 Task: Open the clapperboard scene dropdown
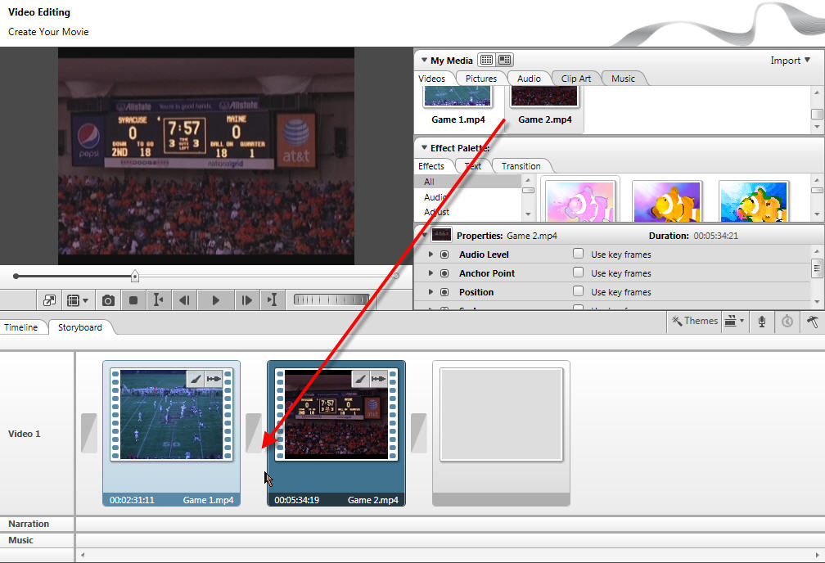734,321
